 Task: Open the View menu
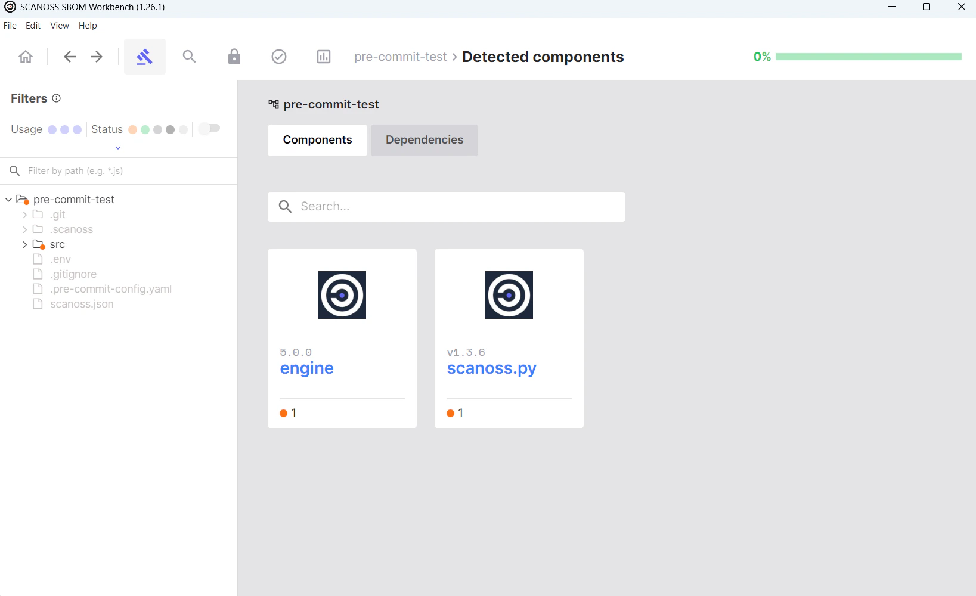59,25
